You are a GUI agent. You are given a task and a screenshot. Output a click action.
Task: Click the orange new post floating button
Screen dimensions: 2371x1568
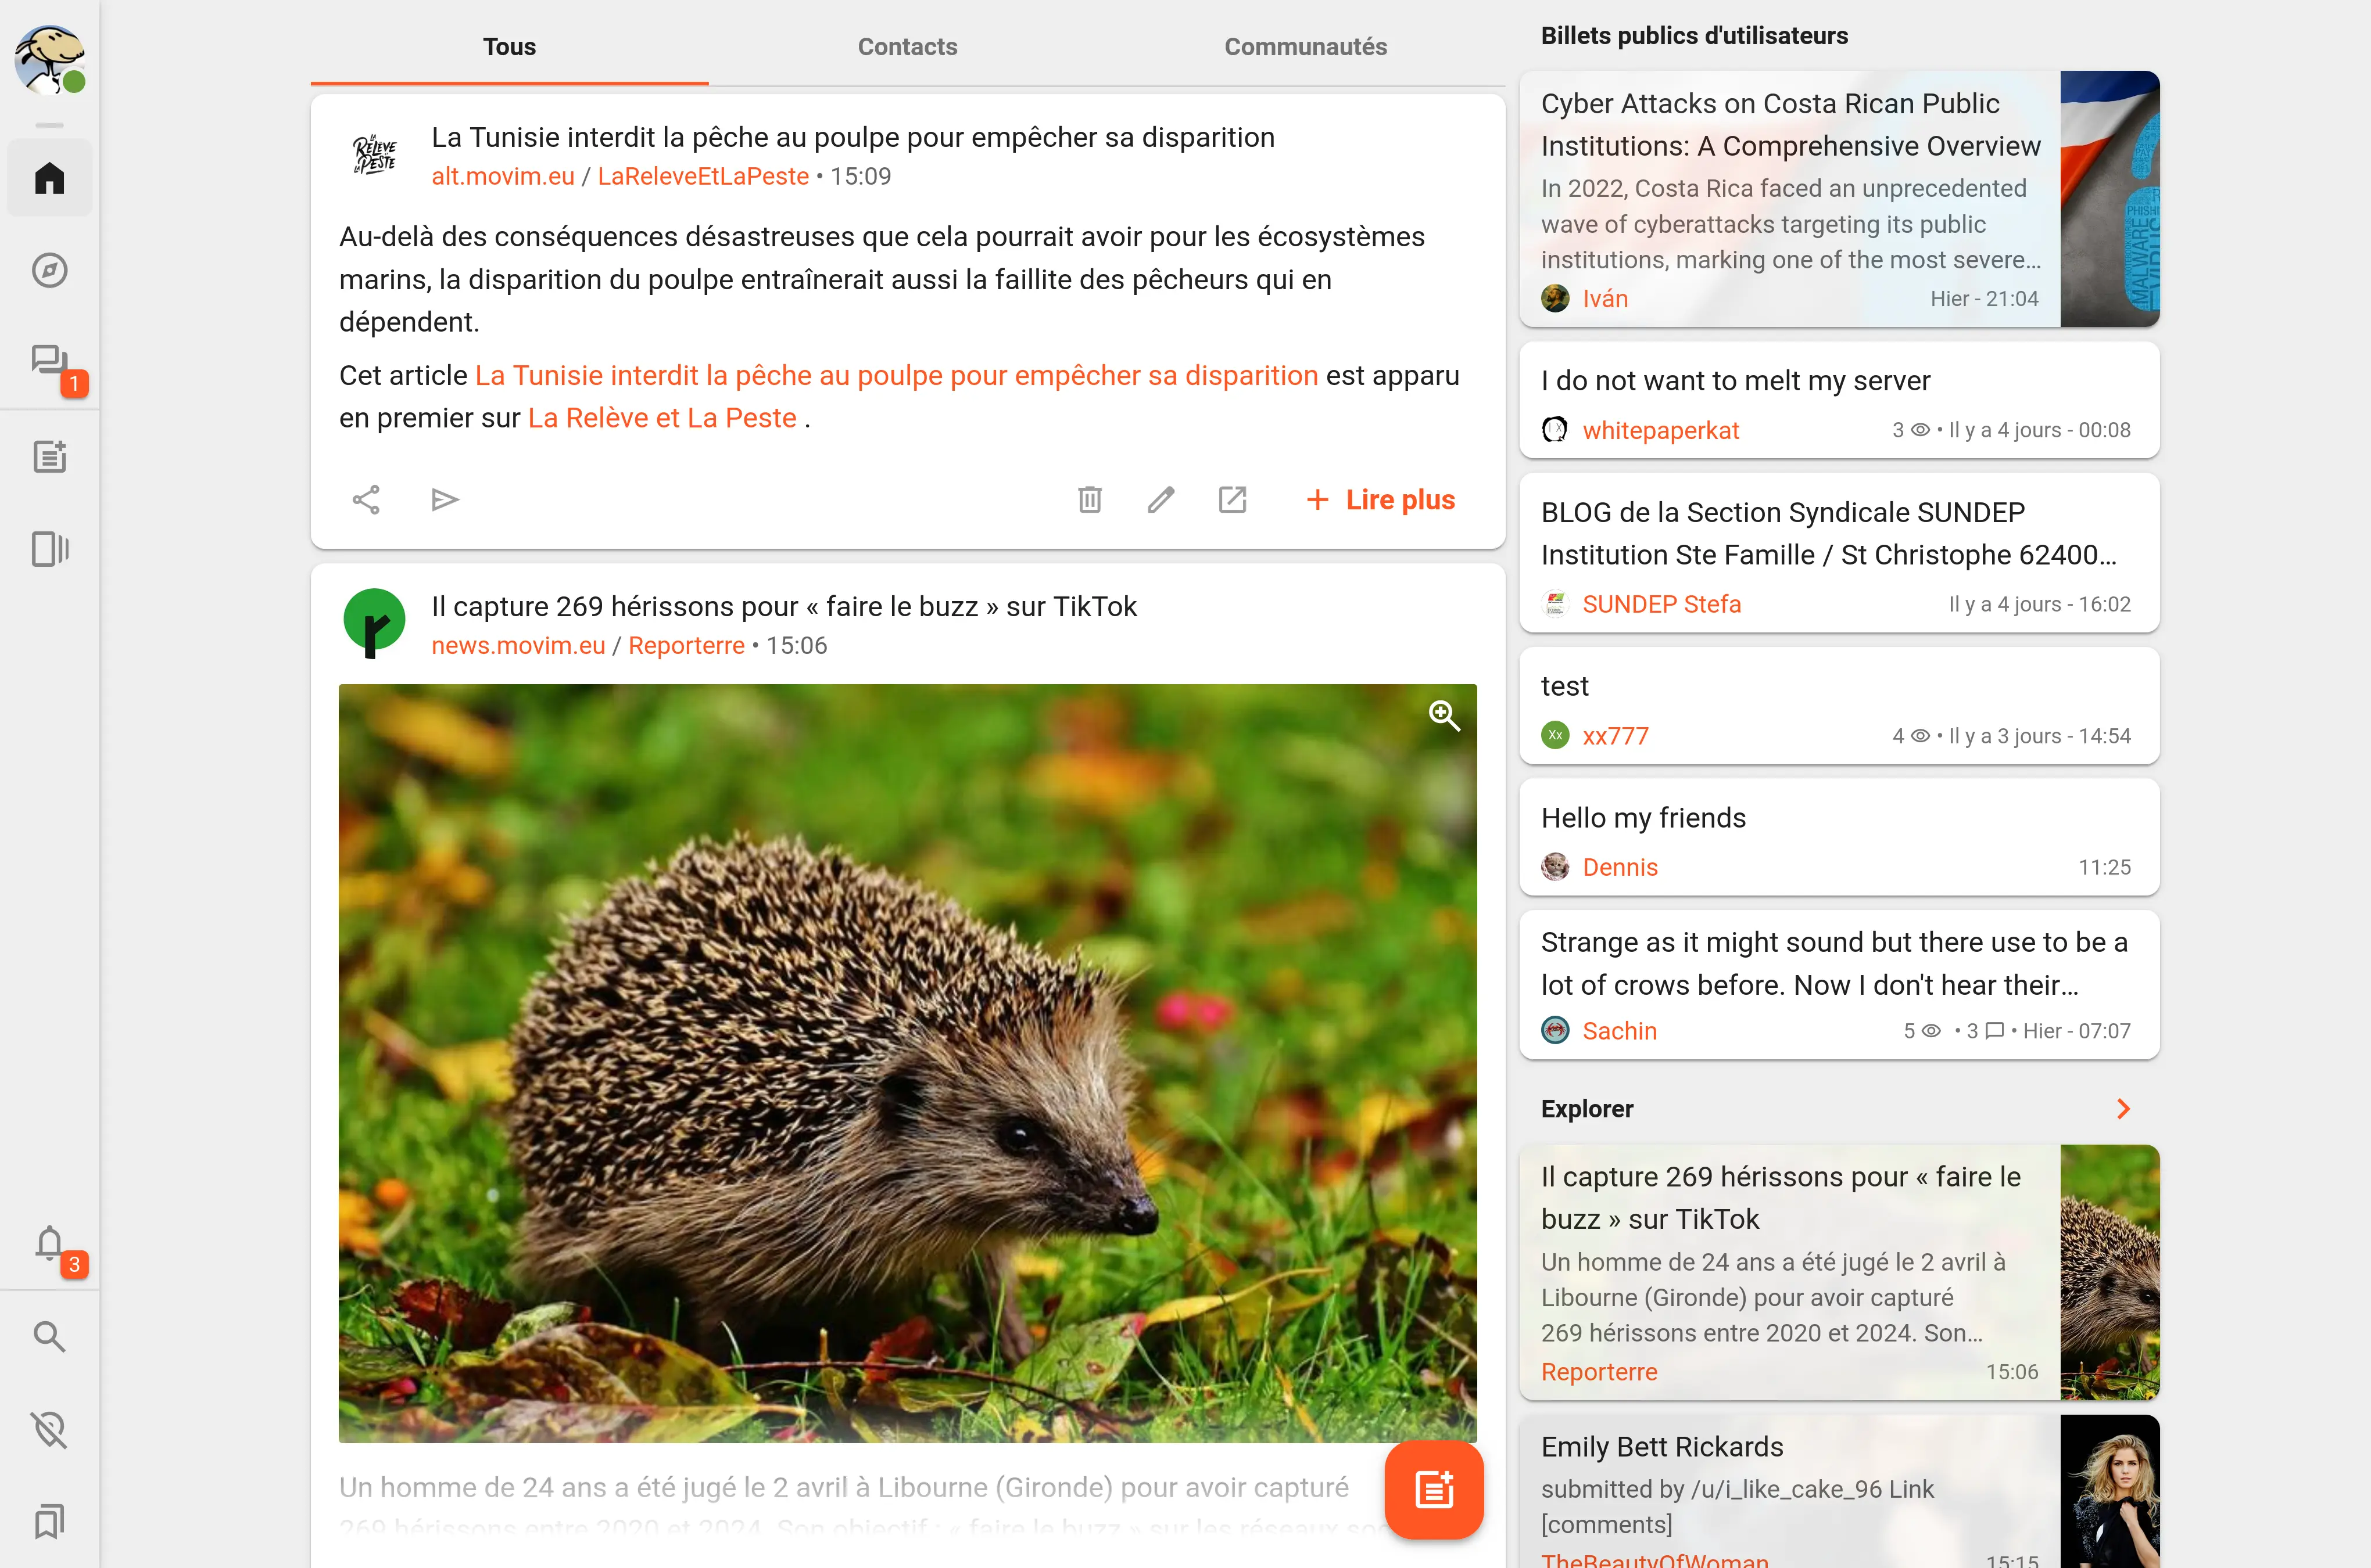click(1434, 1490)
